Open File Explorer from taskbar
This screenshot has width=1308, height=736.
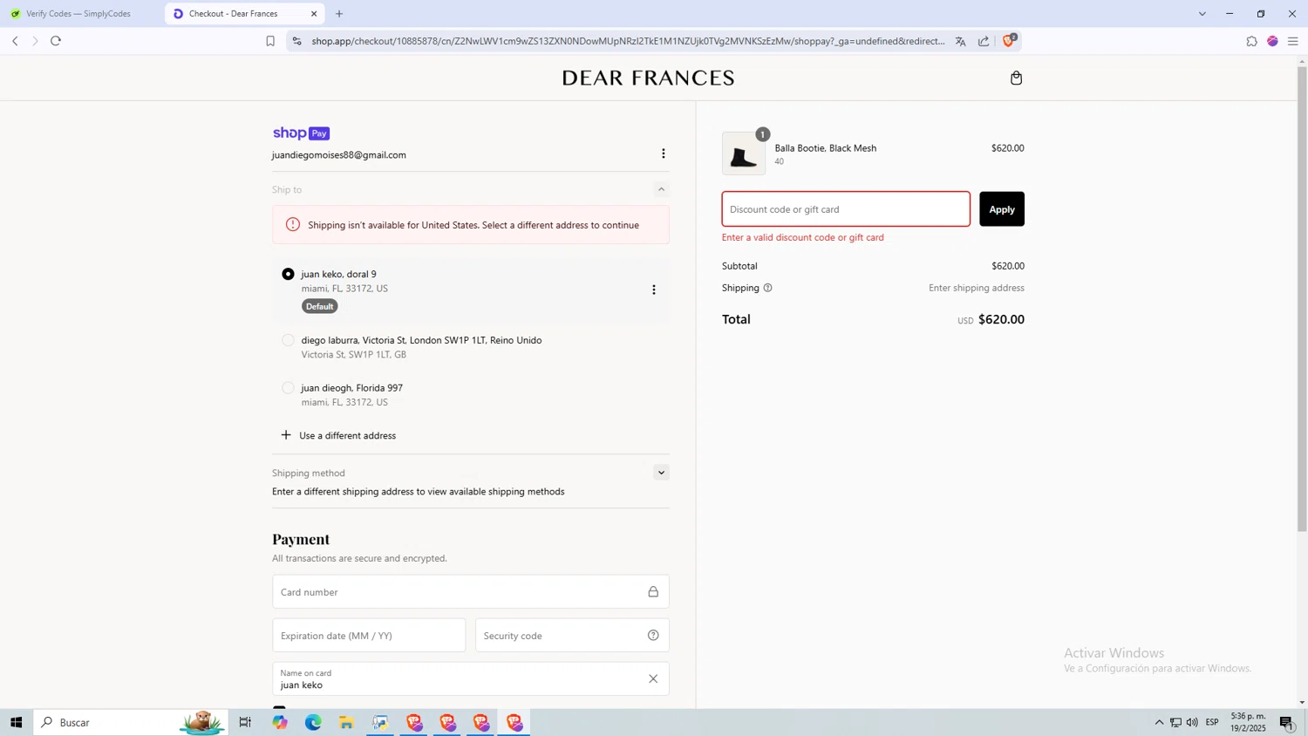(346, 722)
